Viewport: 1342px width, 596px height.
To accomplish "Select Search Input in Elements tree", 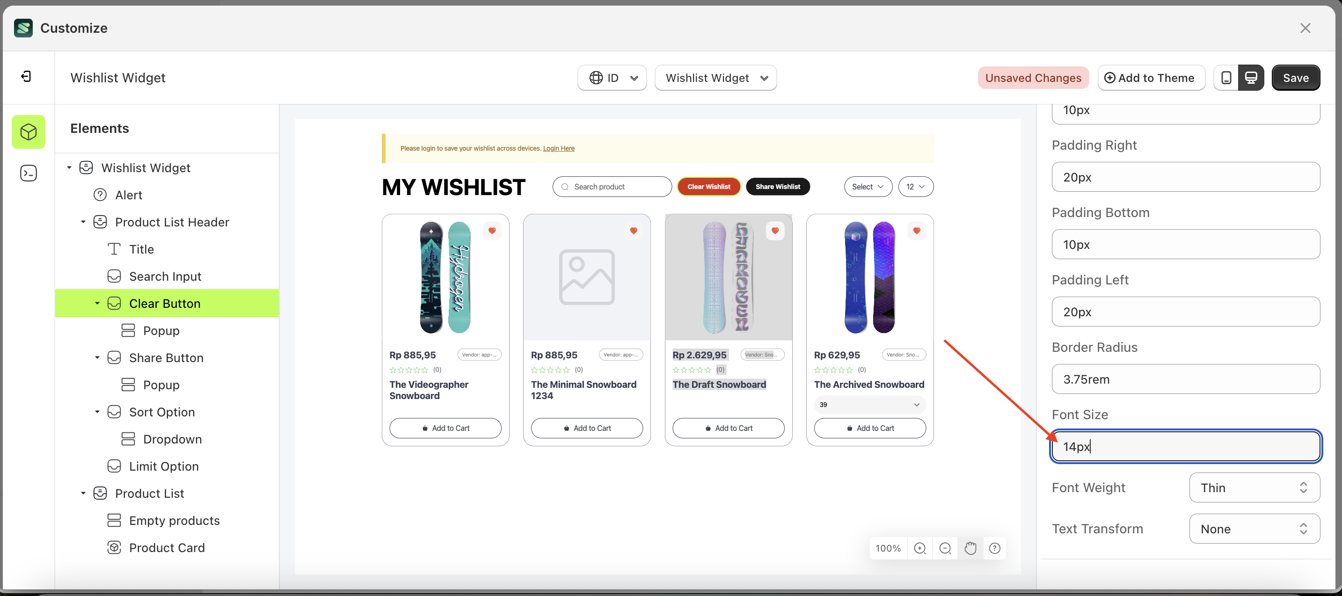I will point(165,276).
